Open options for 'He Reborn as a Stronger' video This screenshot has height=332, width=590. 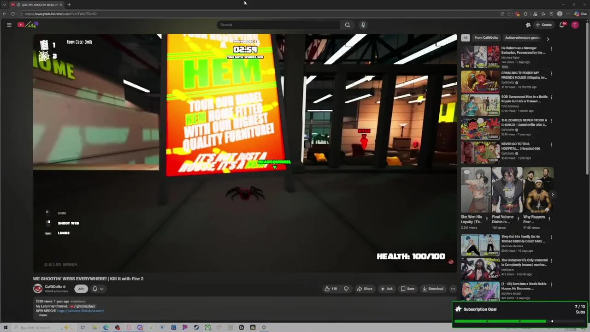pos(551,48)
